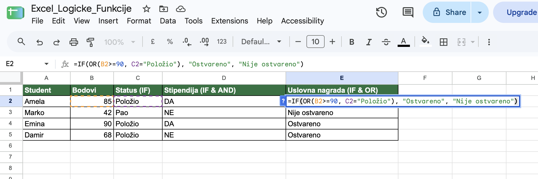Open the Data menu
The width and height of the screenshot is (538, 179).
pos(168,21)
